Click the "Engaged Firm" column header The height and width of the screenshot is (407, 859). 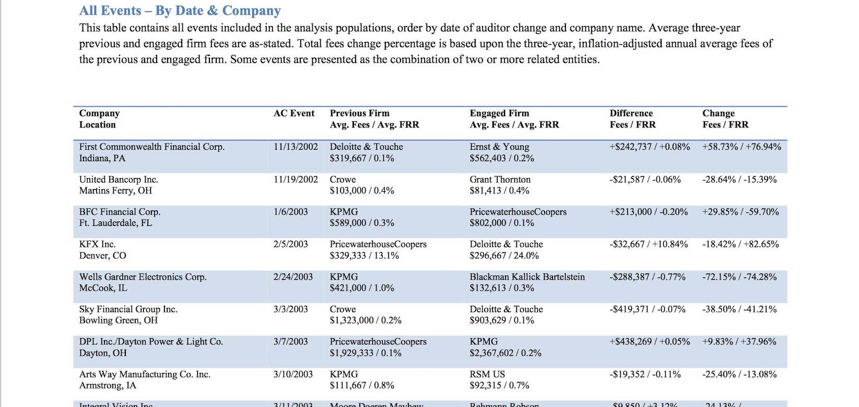[499, 113]
